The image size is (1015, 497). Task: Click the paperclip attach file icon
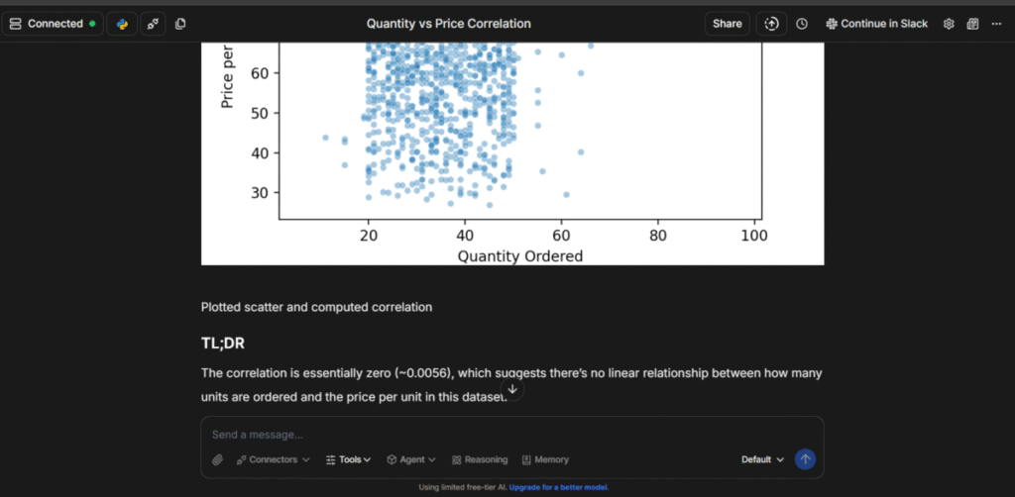click(x=218, y=459)
